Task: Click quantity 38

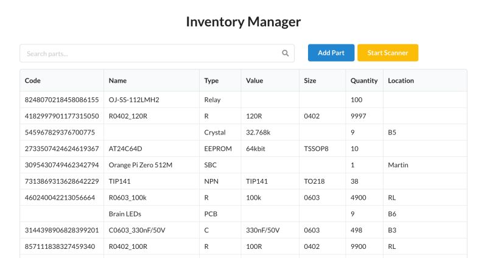Action: (354, 181)
